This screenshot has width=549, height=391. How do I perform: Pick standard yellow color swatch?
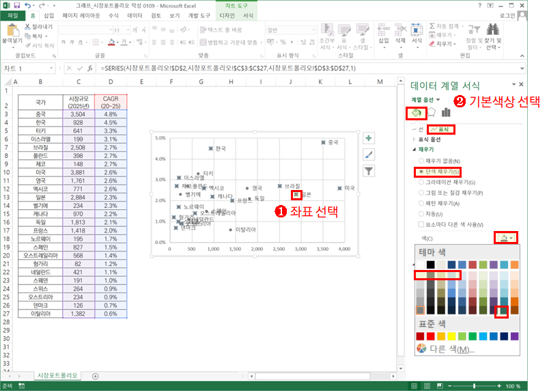click(x=451, y=336)
